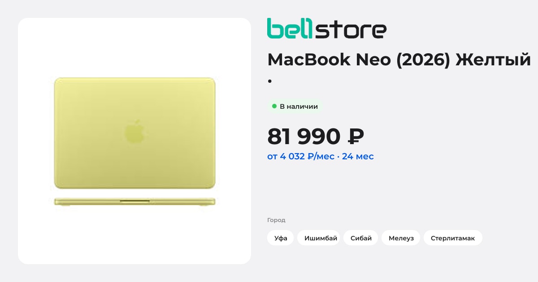538x282 pixels.
Task: Click the bullet dot below the product title
Action: tap(269, 81)
